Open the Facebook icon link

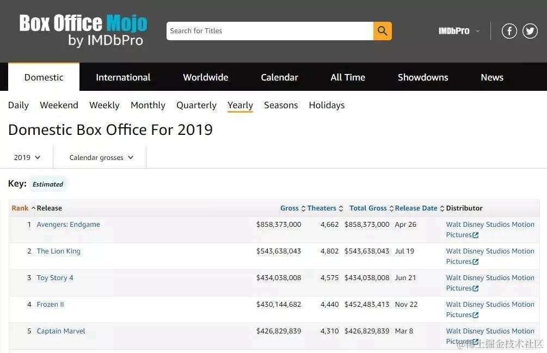(509, 31)
